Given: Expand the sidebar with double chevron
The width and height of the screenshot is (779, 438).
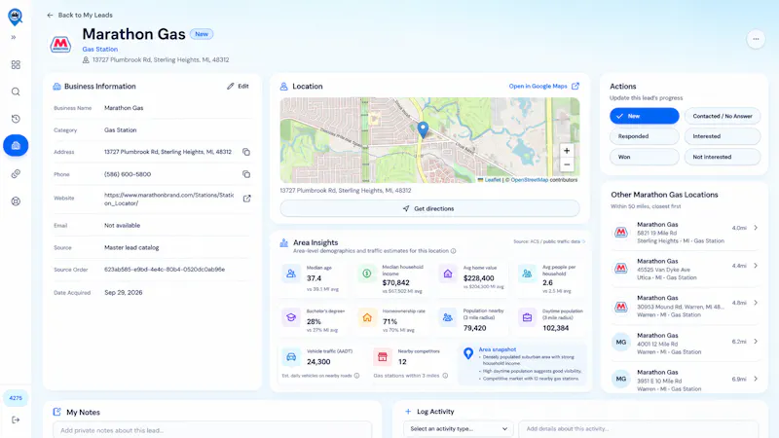Looking at the screenshot, I should [14, 37].
